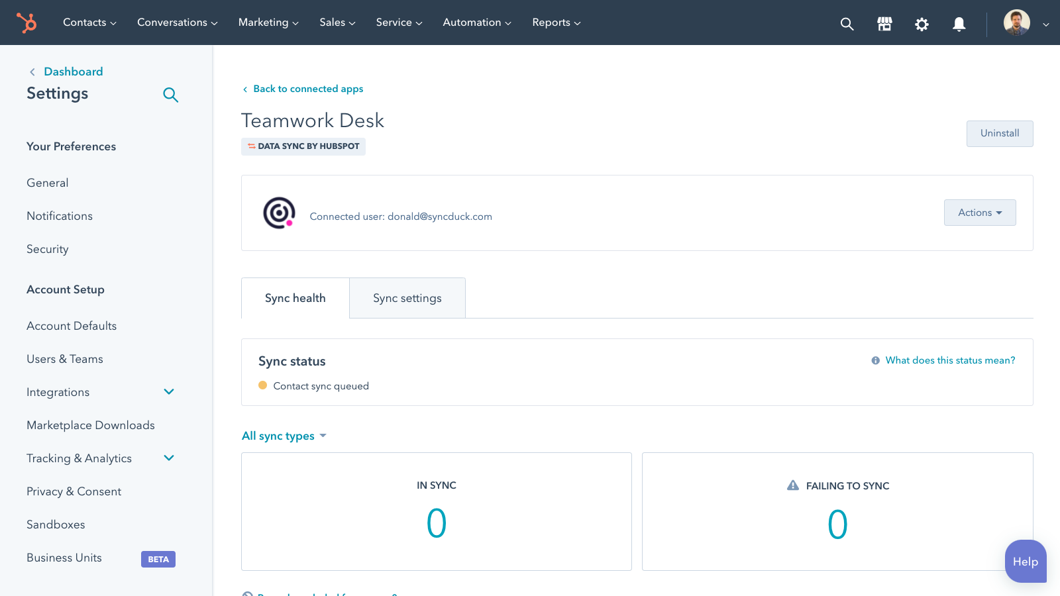Switch to the Sync settings tab
The width and height of the screenshot is (1060, 596).
tap(407, 298)
